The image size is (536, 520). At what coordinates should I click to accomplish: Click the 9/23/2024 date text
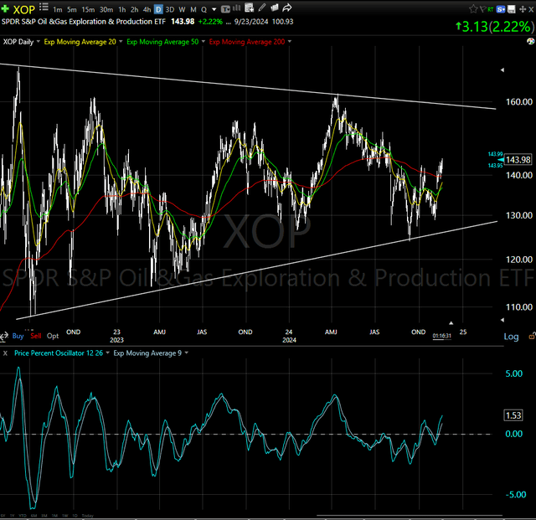tap(251, 22)
